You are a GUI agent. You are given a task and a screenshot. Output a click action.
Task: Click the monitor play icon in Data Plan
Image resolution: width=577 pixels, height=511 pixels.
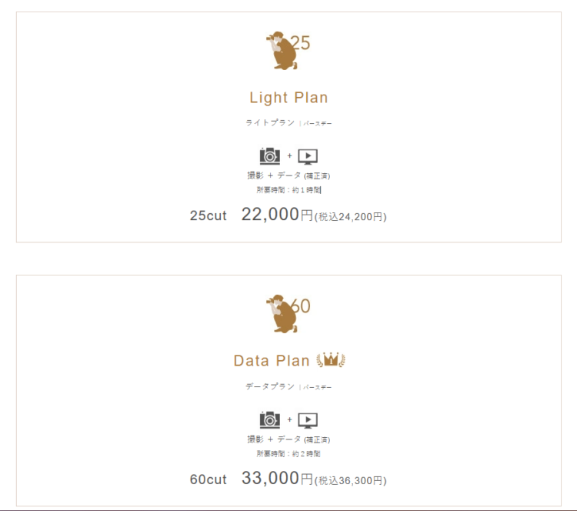pos(308,420)
